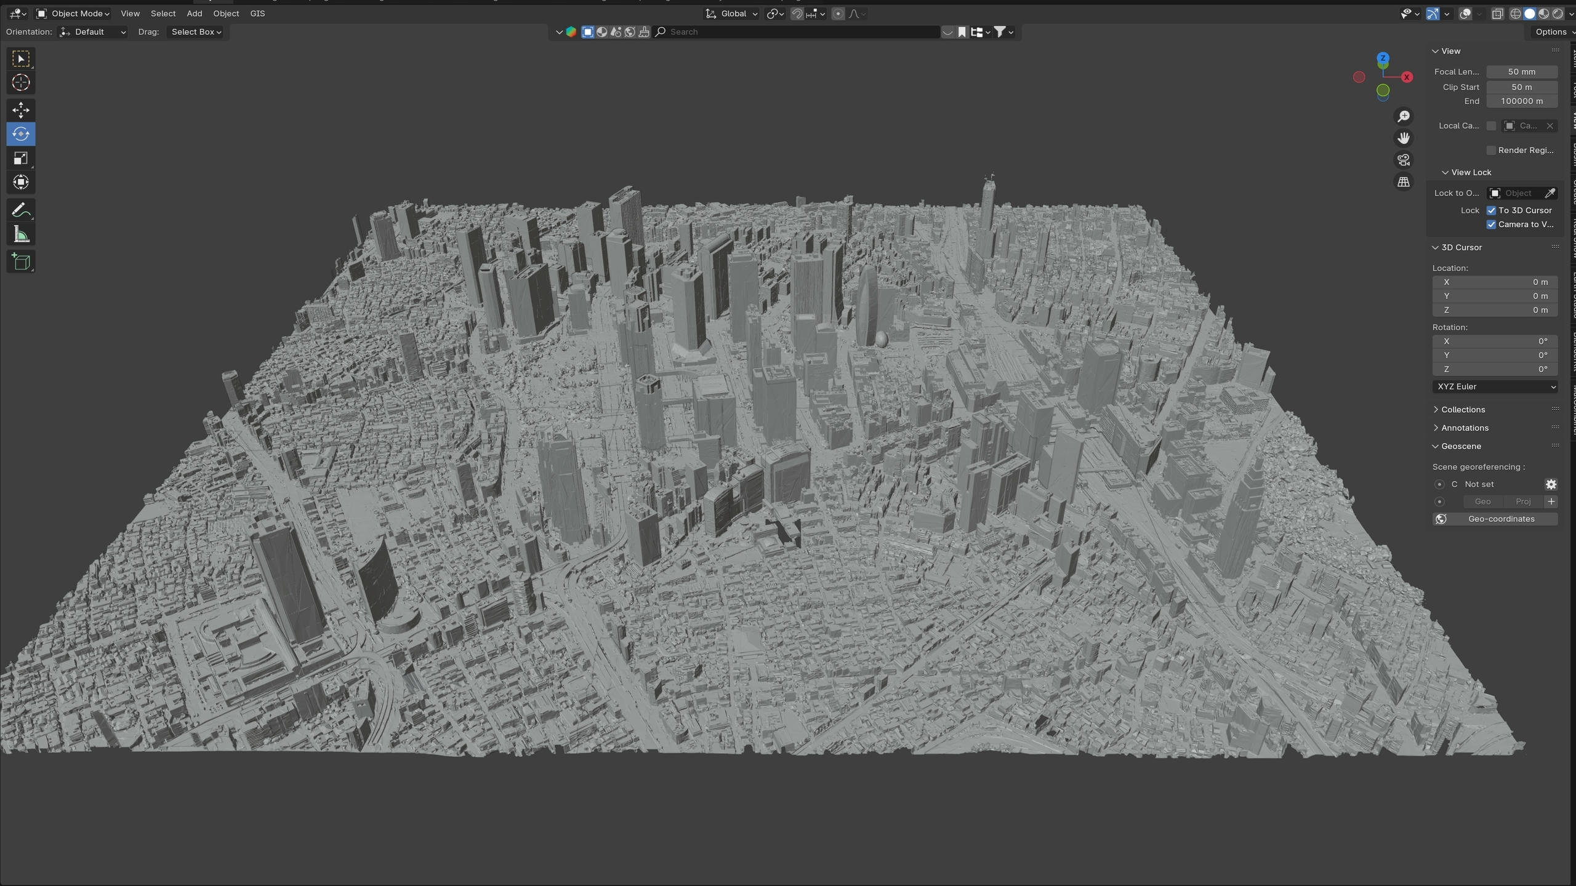
Task: Toggle the snapping magnet
Action: click(x=797, y=14)
